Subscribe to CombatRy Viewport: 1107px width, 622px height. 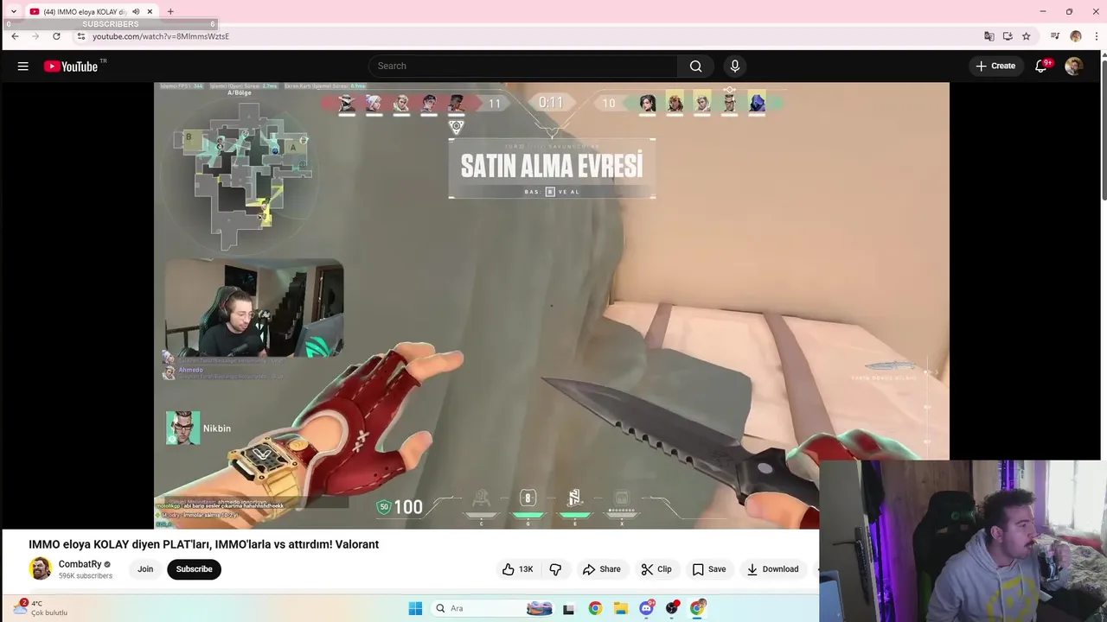click(x=194, y=569)
